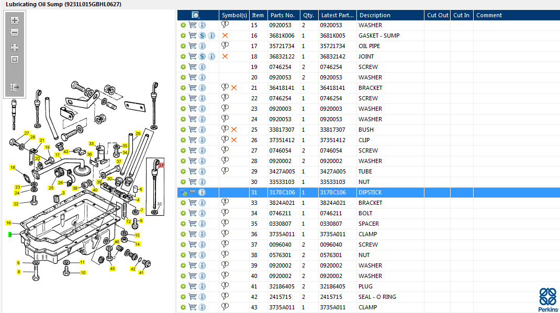
Task: Sort by the Symbol(s) column header
Action: pyautogui.click(x=234, y=15)
